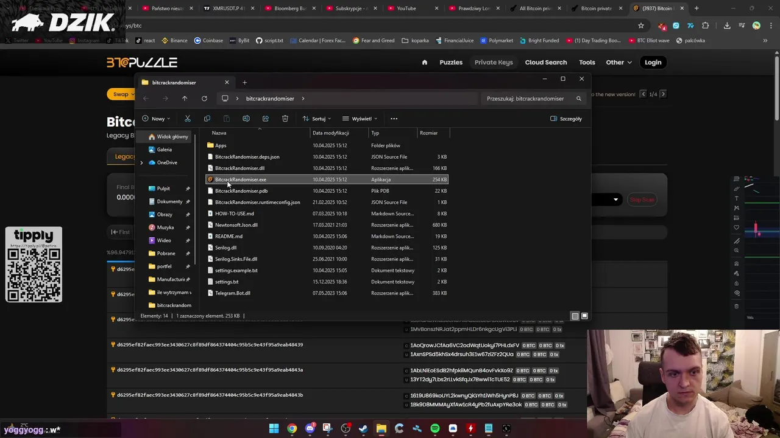Click the search magnifier in Explorer
Screen dimensions: 780x438
(x=579, y=99)
